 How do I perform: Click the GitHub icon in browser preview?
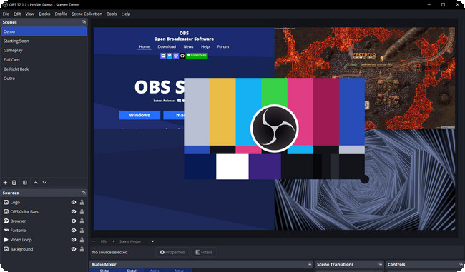coord(182,56)
